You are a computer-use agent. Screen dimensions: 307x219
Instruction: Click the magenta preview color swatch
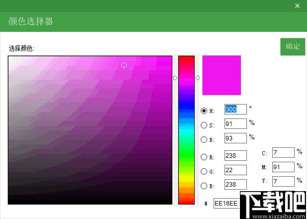point(222,75)
